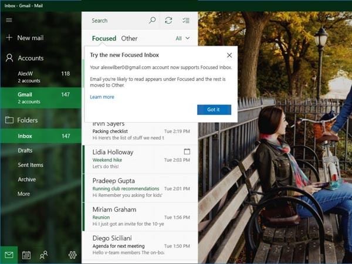Follow the Learn more link
This screenshot has width=352, height=264.
pyautogui.click(x=102, y=97)
